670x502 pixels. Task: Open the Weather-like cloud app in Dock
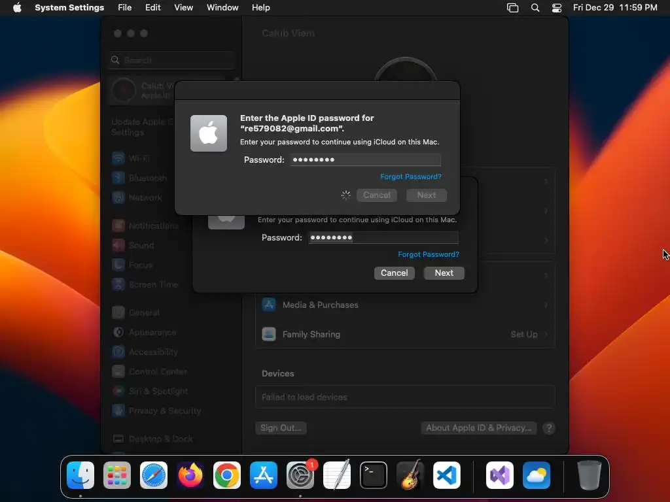tap(537, 475)
